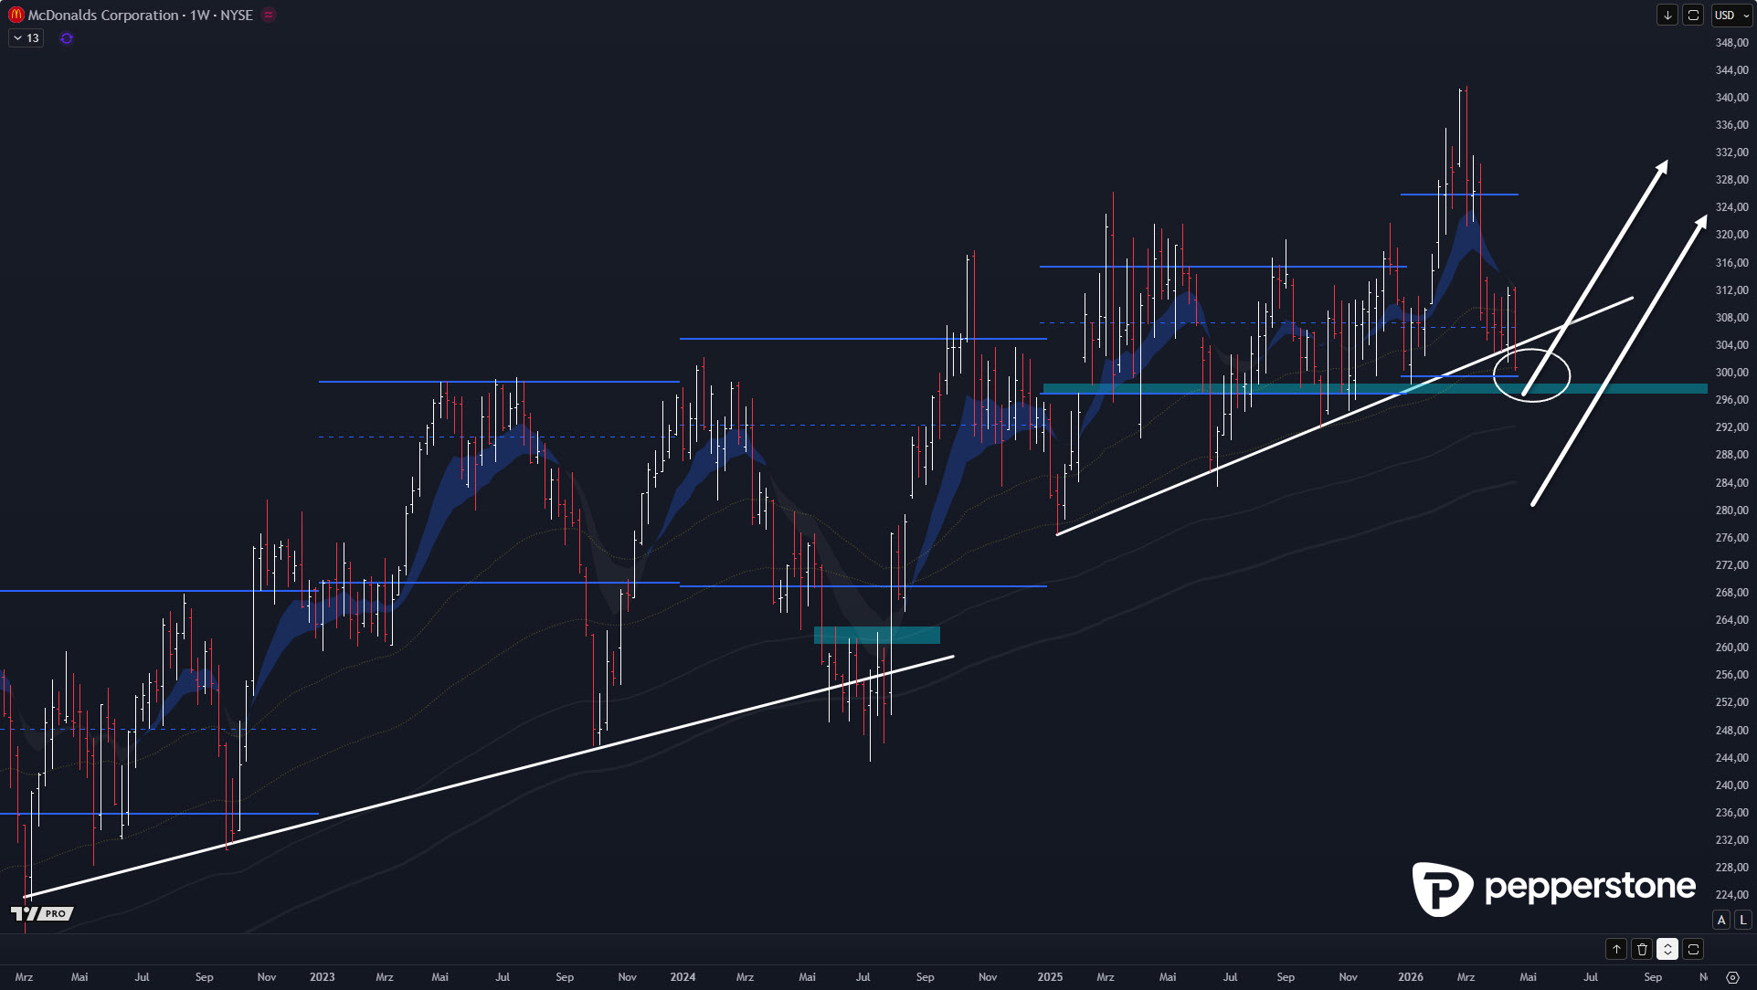The height and width of the screenshot is (990, 1757).
Task: Toggle the highlighted collapse pane chevrons button
Action: [x=1667, y=949]
